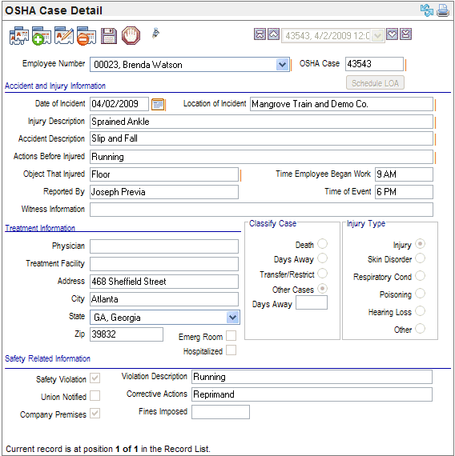
Task: Click the red stop hand cancel icon
Action: tap(131, 35)
